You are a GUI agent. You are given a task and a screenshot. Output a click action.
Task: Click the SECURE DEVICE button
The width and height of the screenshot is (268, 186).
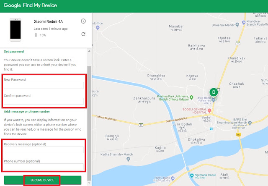click(43, 180)
